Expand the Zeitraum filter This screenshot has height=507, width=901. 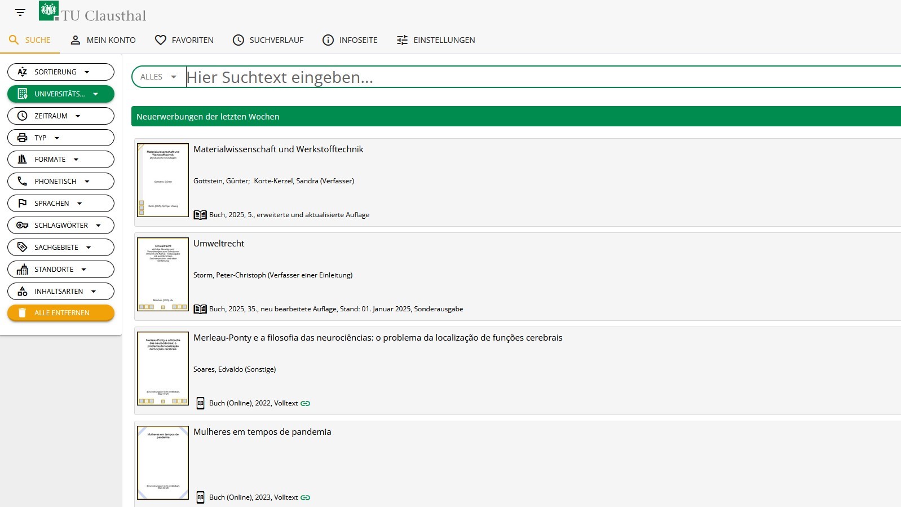[61, 116]
